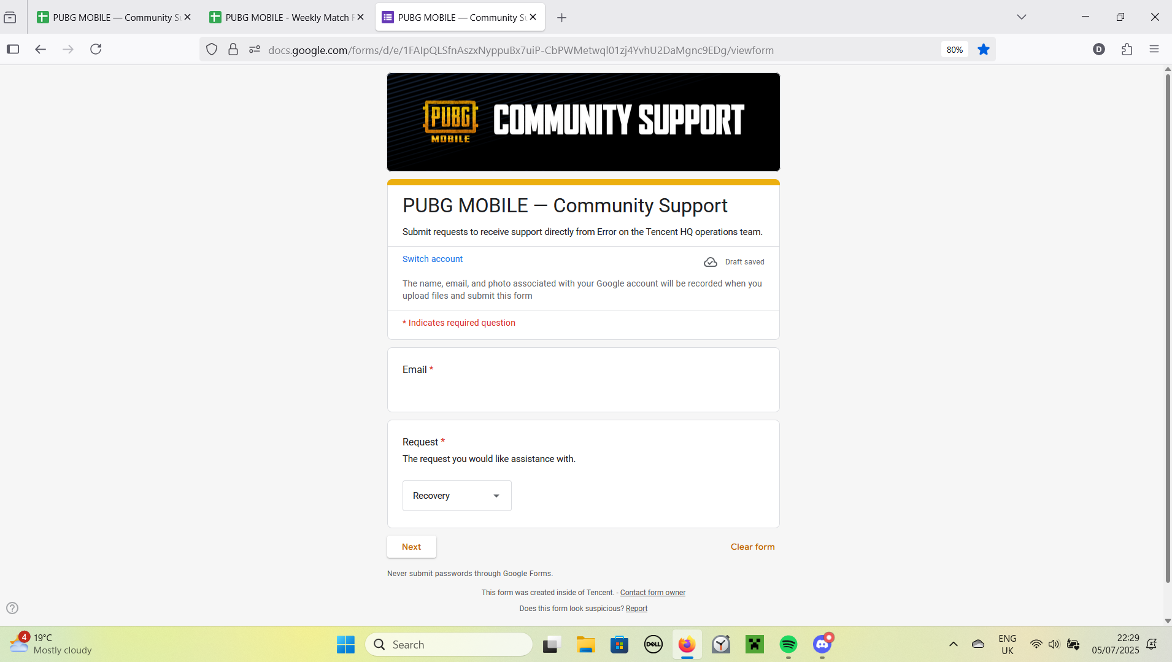This screenshot has width=1172, height=662.
Task: Open a new browser tab
Action: 561,17
